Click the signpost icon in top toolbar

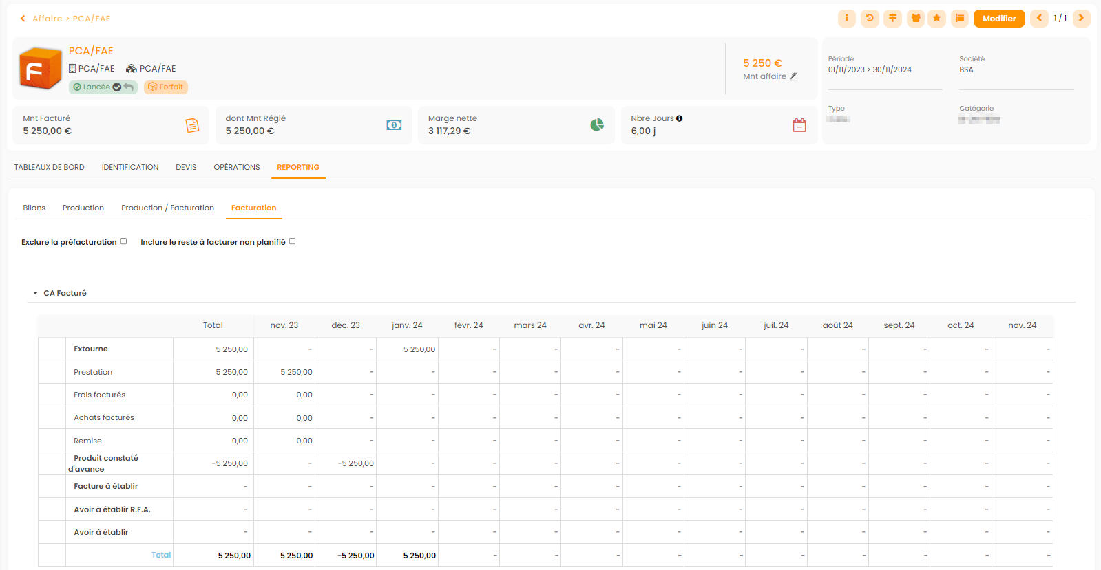[892, 19]
